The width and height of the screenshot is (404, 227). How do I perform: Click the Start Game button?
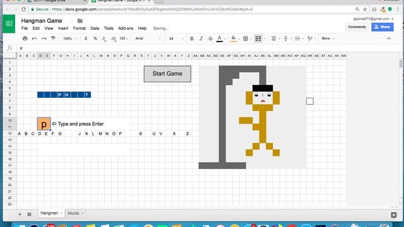coord(167,74)
